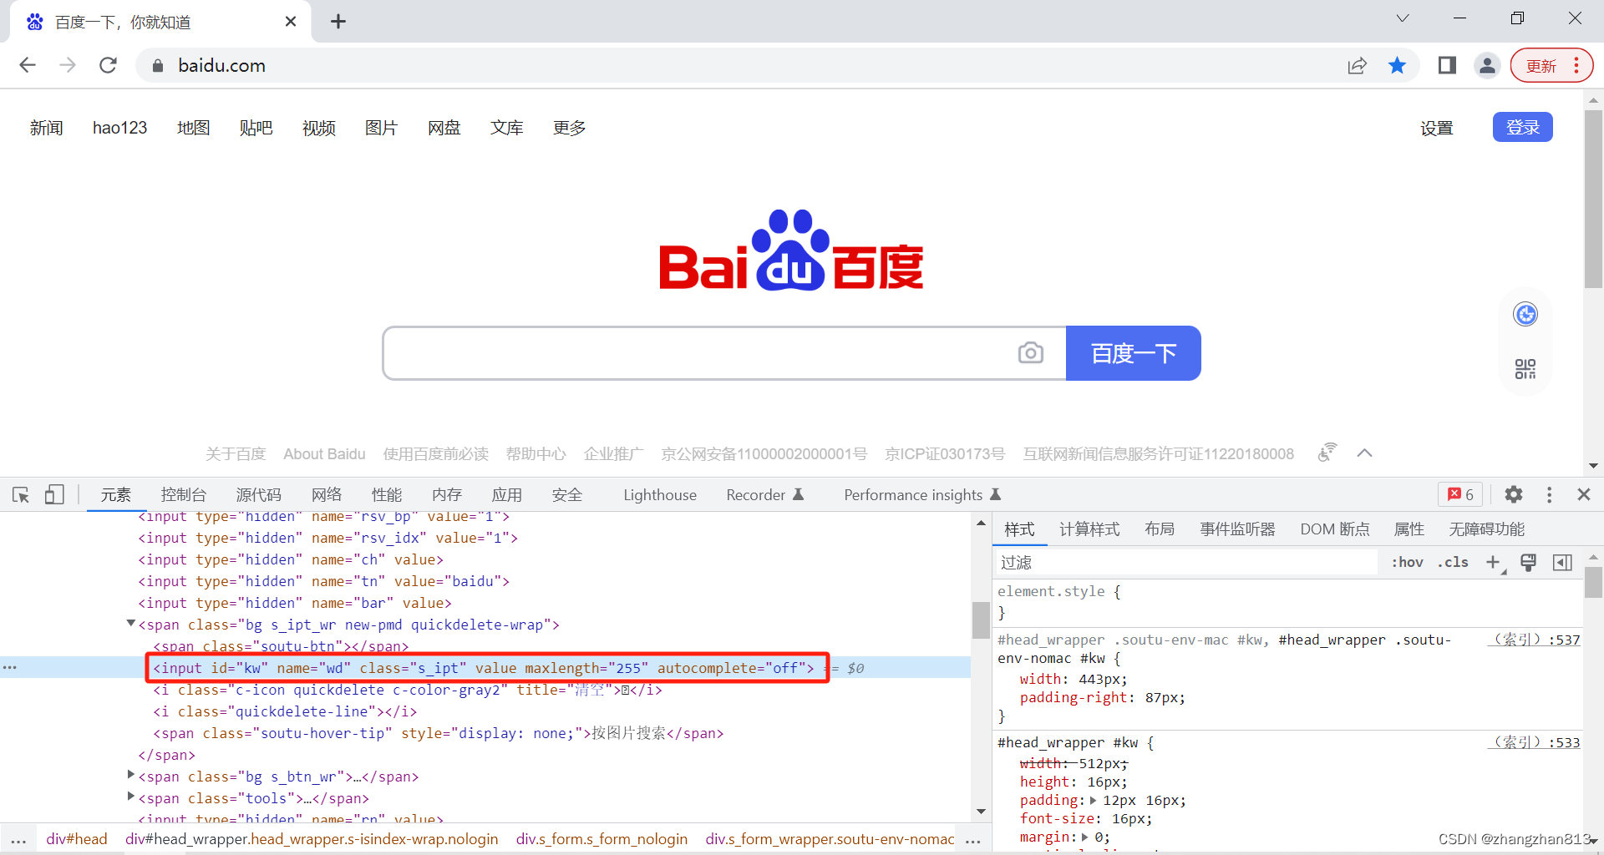Click the blue 登录 login button
Screen dimensions: 1604x855
1522,127
